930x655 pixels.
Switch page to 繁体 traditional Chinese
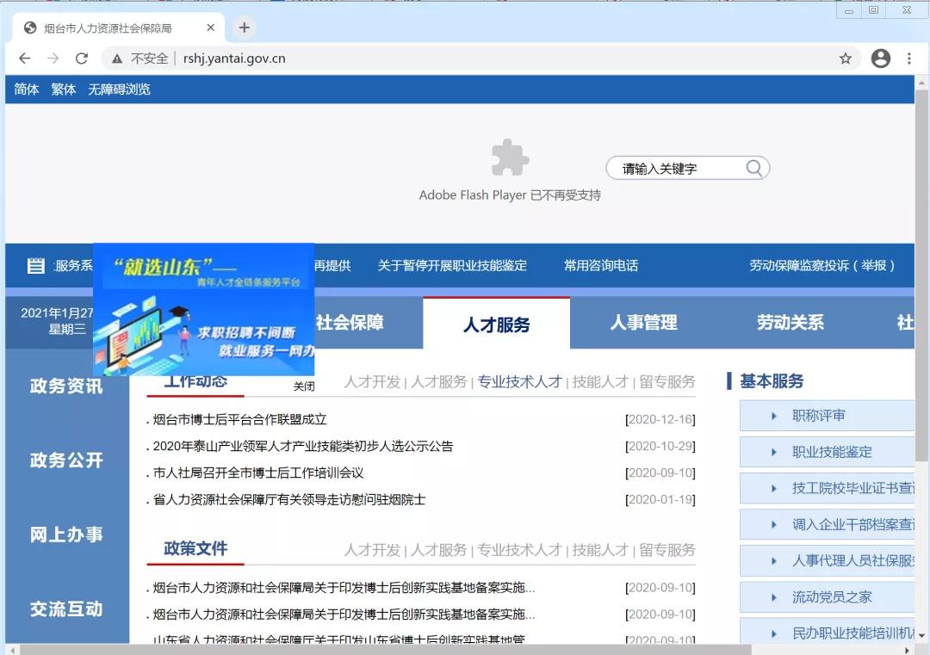tap(63, 89)
